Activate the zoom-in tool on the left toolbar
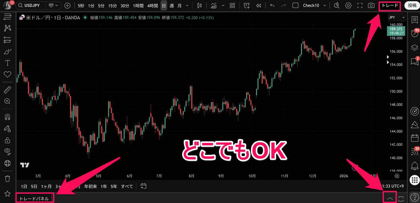 7,101
